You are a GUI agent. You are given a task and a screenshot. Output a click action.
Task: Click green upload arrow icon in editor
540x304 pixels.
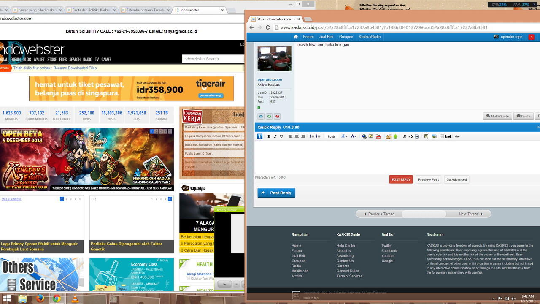[395, 136]
